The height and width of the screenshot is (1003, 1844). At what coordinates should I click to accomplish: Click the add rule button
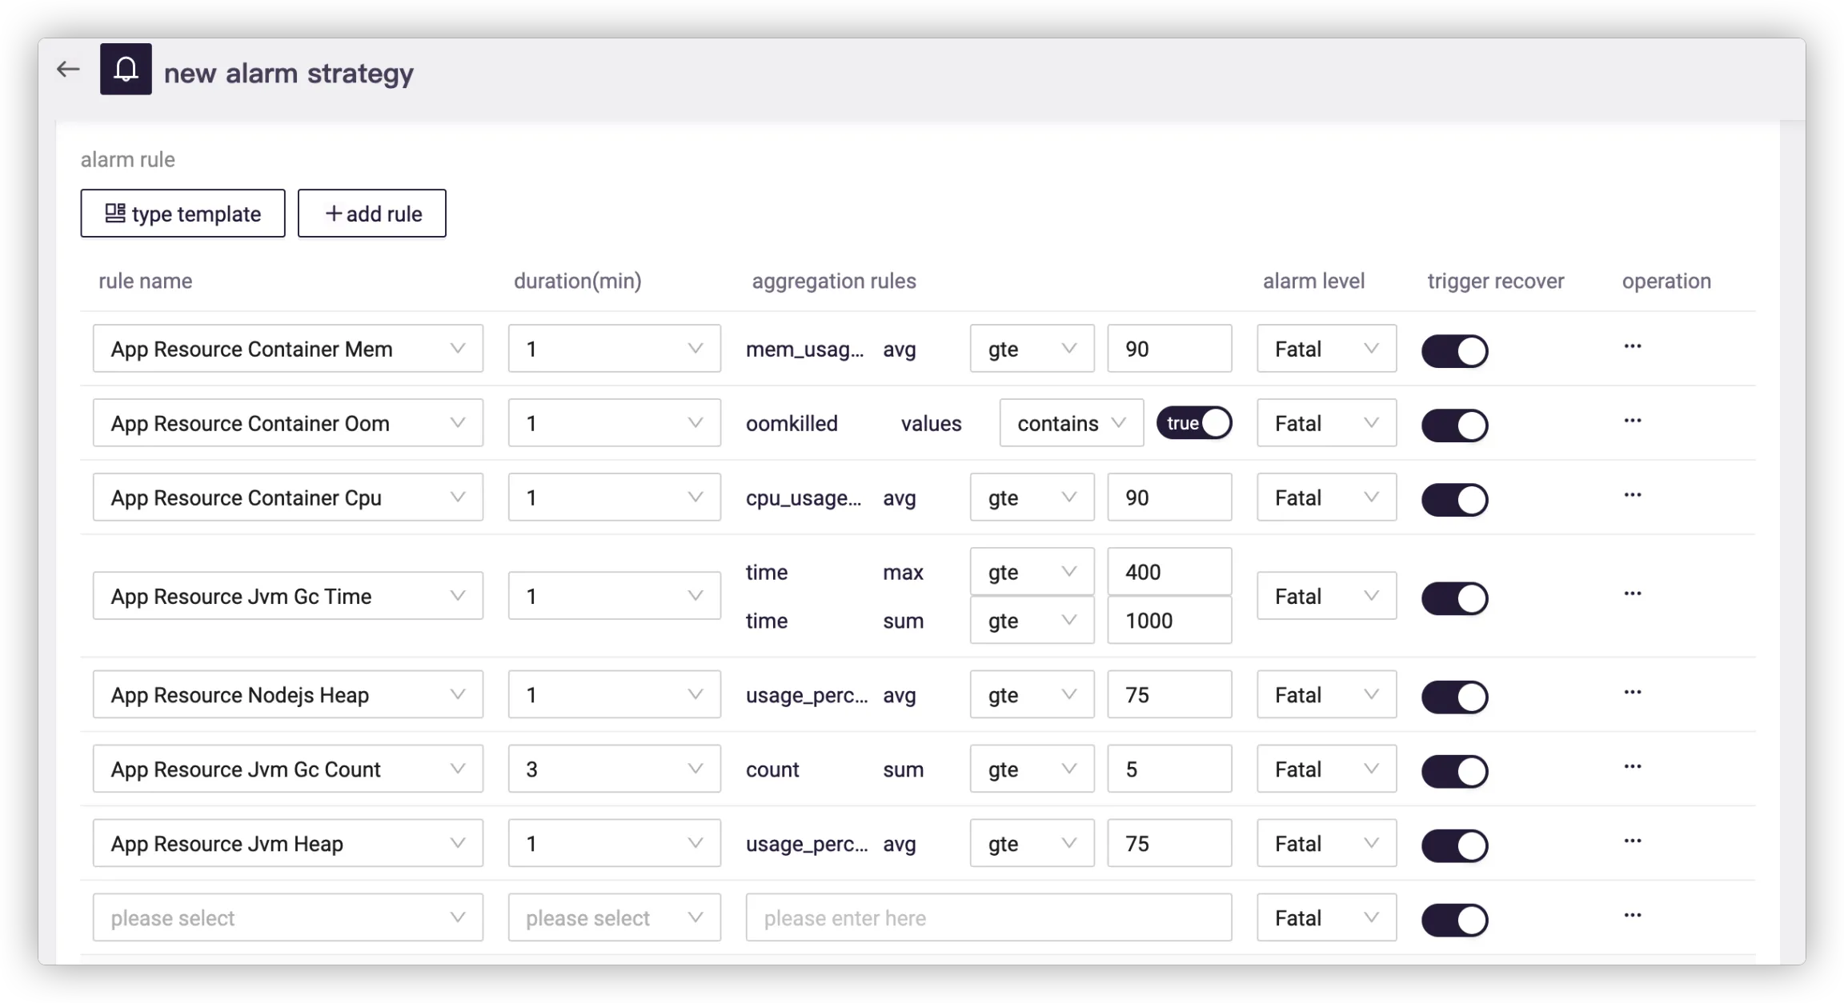point(372,214)
